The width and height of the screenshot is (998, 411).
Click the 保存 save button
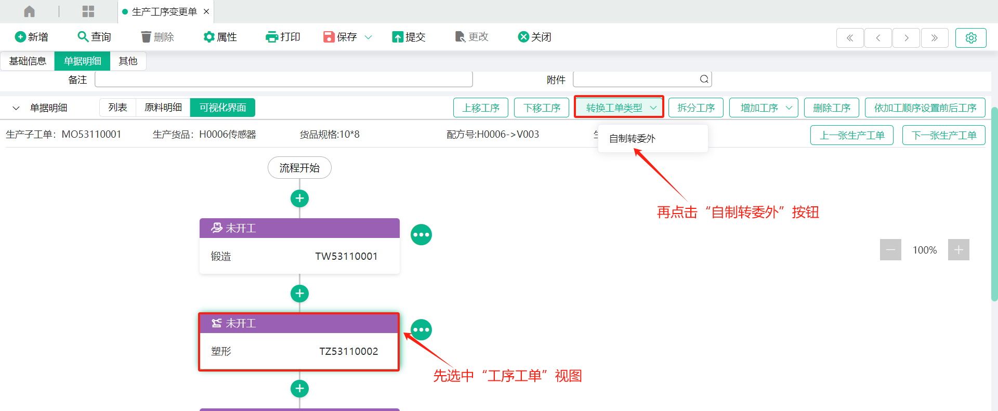point(340,37)
